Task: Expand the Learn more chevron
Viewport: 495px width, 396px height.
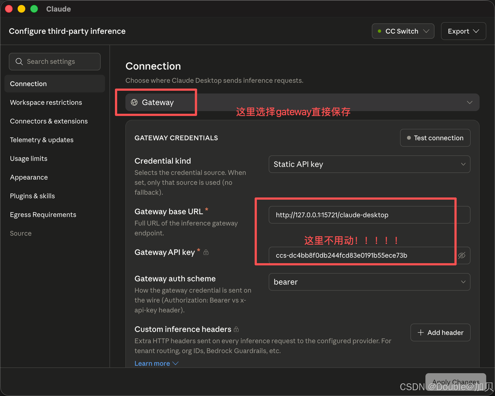Action: click(x=175, y=364)
